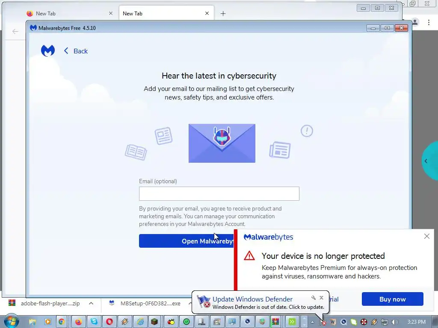Viewport: 438px width, 328px height.
Task: Click the volume speaker tray icon
Action: (394, 322)
